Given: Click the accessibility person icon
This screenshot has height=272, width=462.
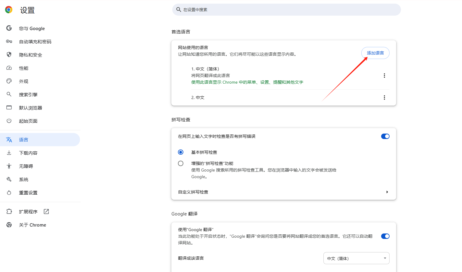Looking at the screenshot, I should click(x=9, y=166).
